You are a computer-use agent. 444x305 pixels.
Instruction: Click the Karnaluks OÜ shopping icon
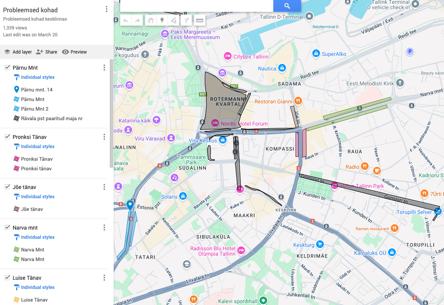click(392, 252)
